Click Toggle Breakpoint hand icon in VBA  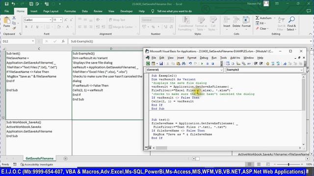[267, 64]
